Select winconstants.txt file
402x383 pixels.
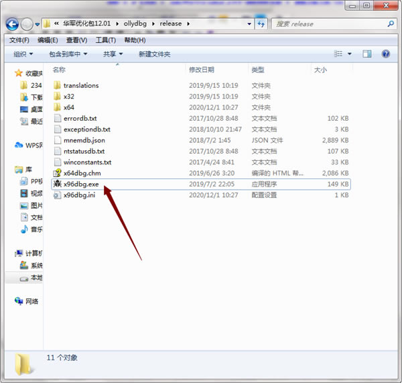tap(87, 162)
